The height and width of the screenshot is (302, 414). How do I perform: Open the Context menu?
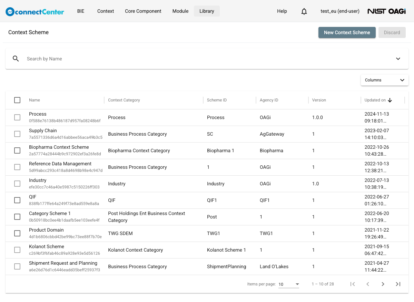pos(106,11)
